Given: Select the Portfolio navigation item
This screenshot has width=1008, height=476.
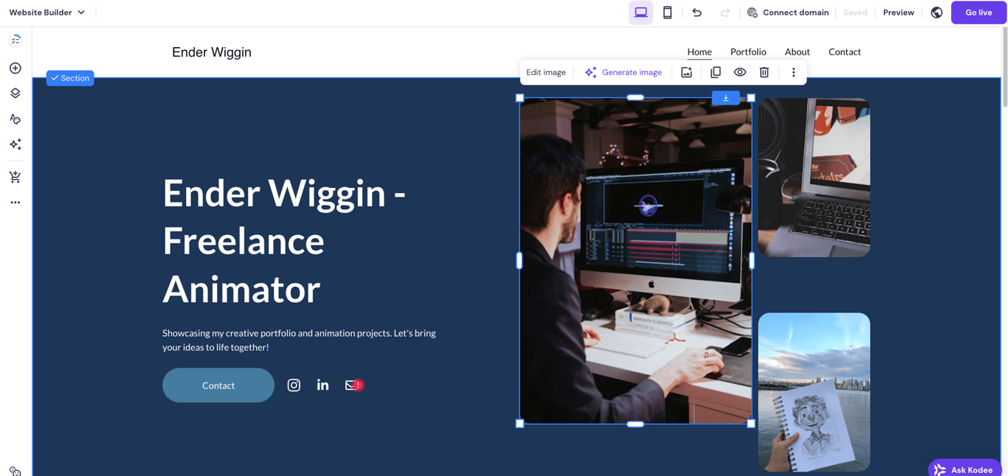Looking at the screenshot, I should tap(748, 52).
